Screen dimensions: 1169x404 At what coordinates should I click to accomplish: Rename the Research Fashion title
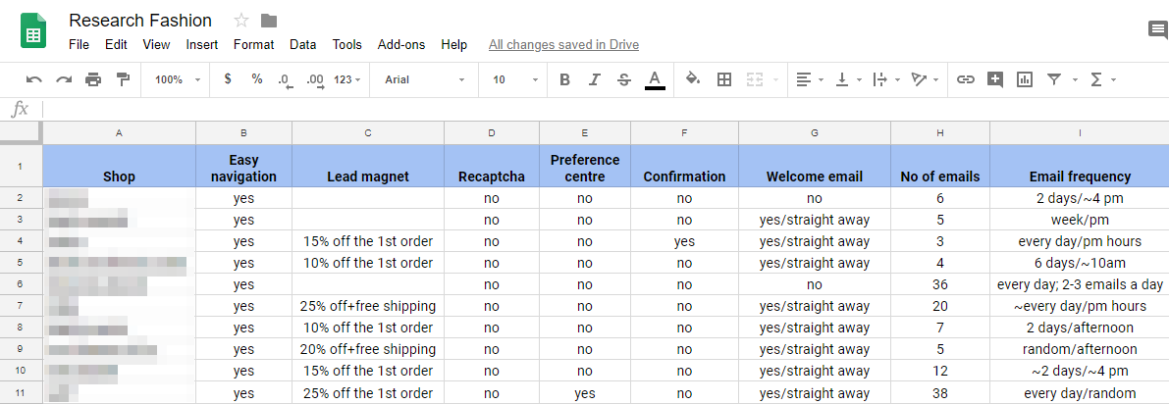pos(140,21)
